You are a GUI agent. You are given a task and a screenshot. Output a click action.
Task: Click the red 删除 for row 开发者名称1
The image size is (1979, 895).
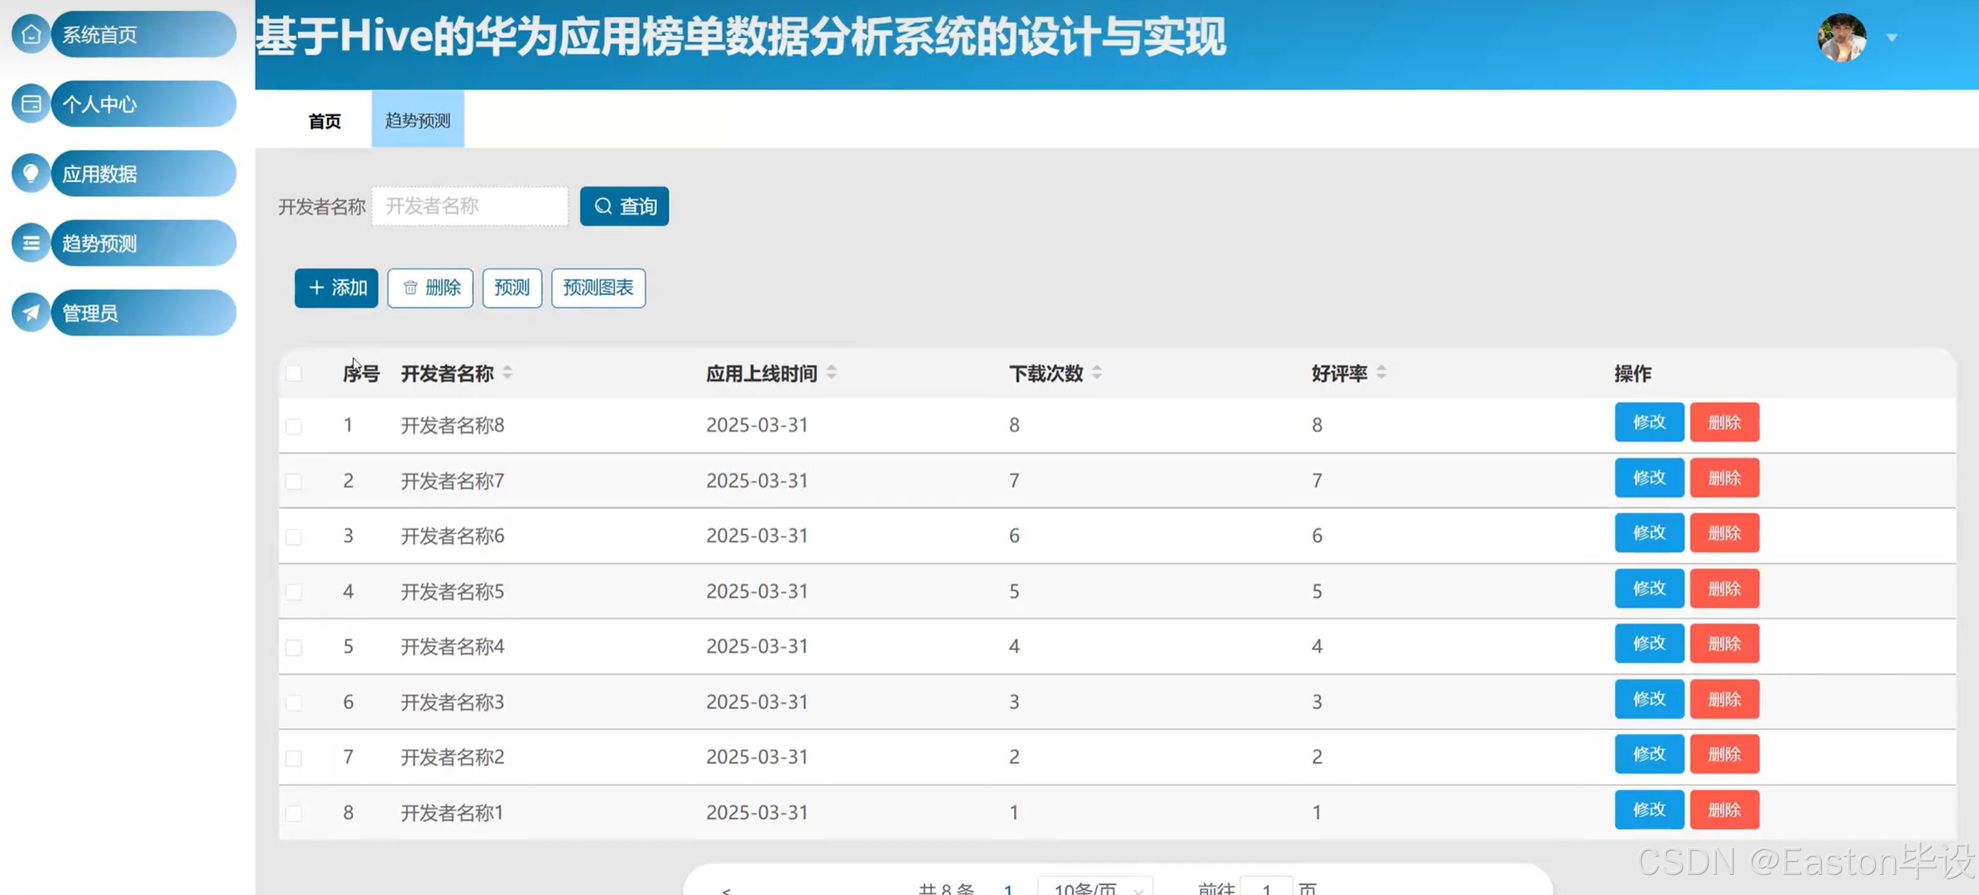(x=1724, y=810)
